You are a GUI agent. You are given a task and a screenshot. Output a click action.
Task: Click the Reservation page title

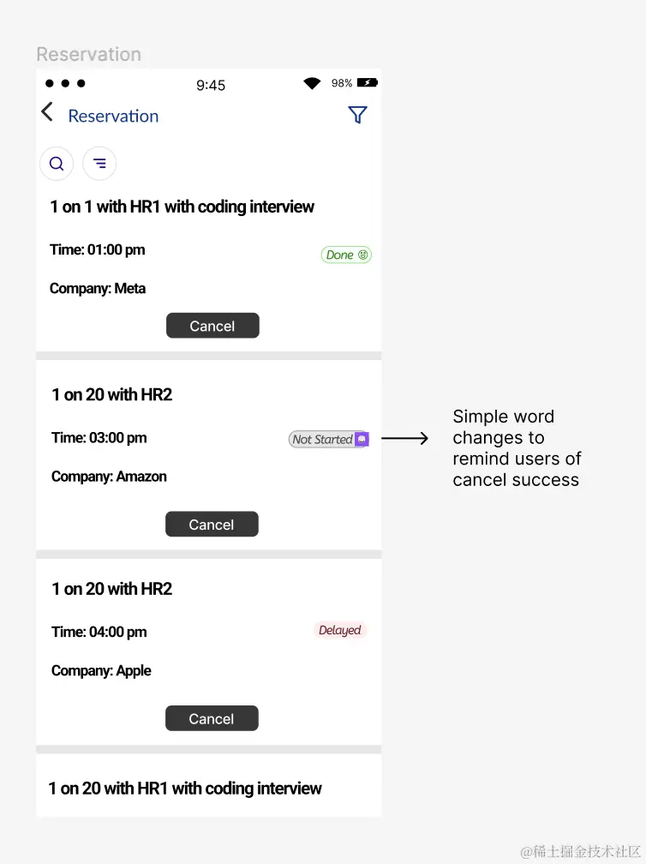(x=113, y=116)
